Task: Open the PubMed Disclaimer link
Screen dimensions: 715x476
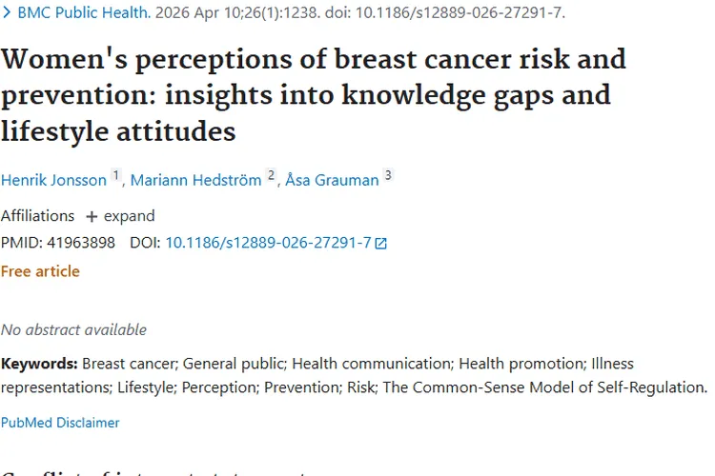Action: pos(60,422)
